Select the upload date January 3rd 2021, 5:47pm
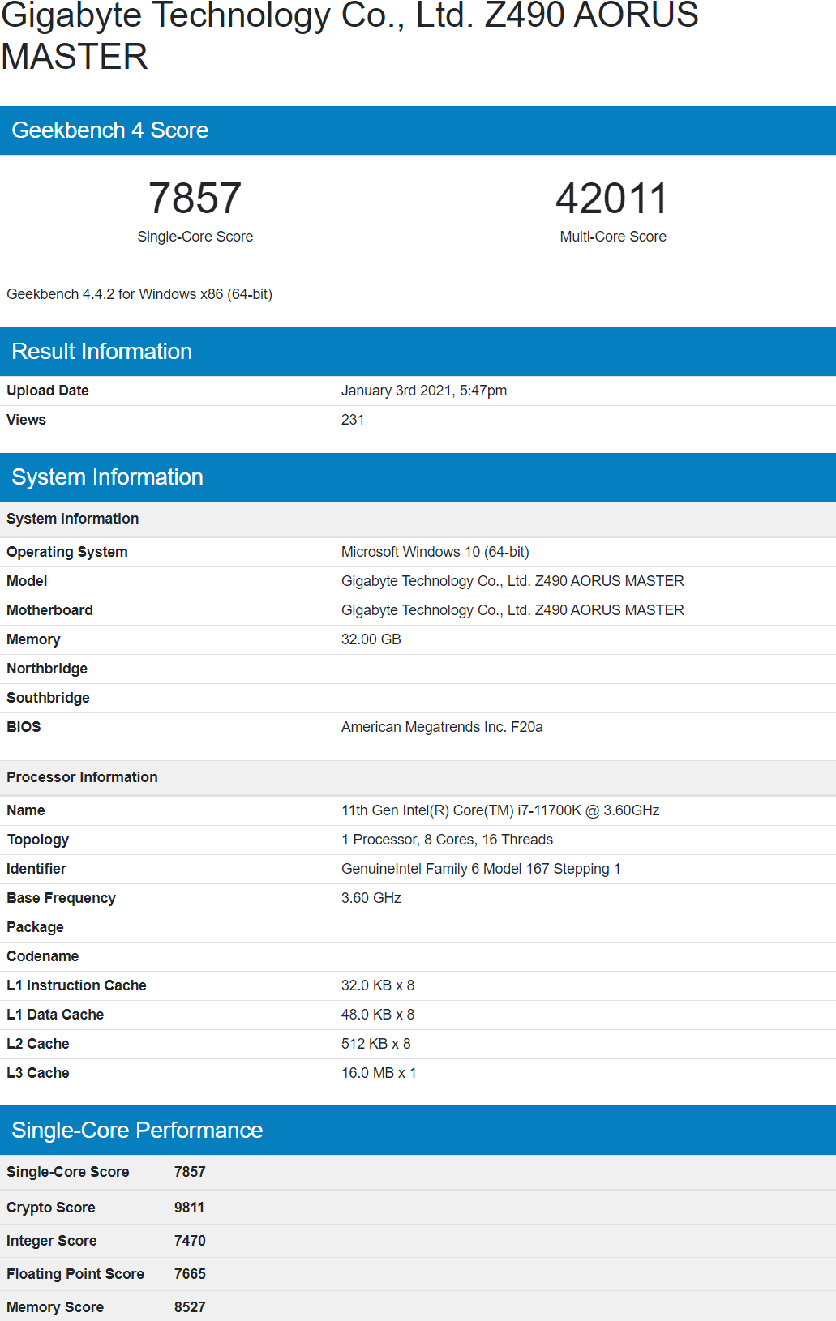The height and width of the screenshot is (1321, 836). [424, 391]
